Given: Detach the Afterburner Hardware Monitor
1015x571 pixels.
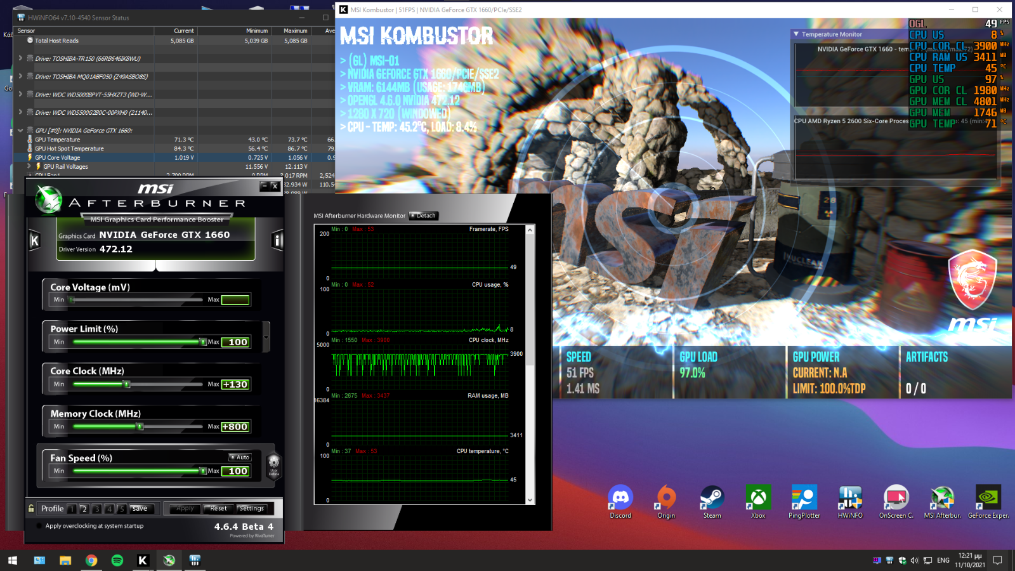Looking at the screenshot, I should coord(424,216).
